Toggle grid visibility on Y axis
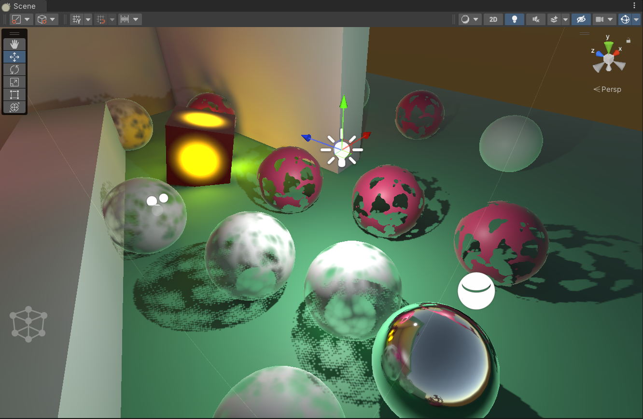This screenshot has width=643, height=419. [x=76, y=19]
